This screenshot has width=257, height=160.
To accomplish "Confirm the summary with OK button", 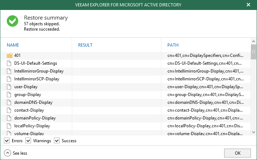I will pos(237,153).
